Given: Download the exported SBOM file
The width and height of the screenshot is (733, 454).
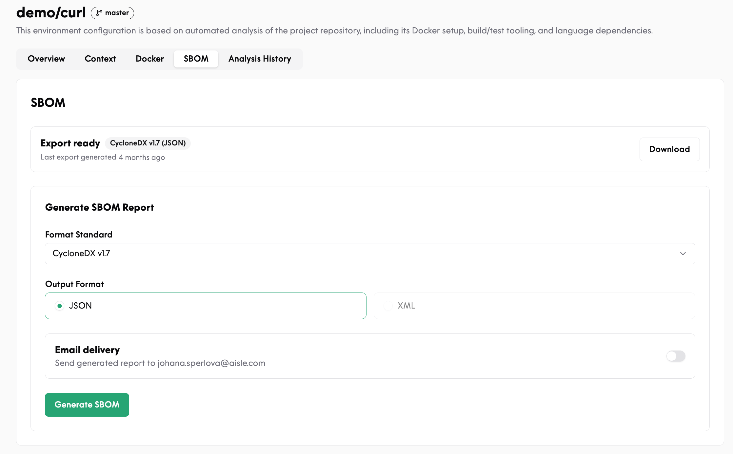Looking at the screenshot, I should pos(669,149).
